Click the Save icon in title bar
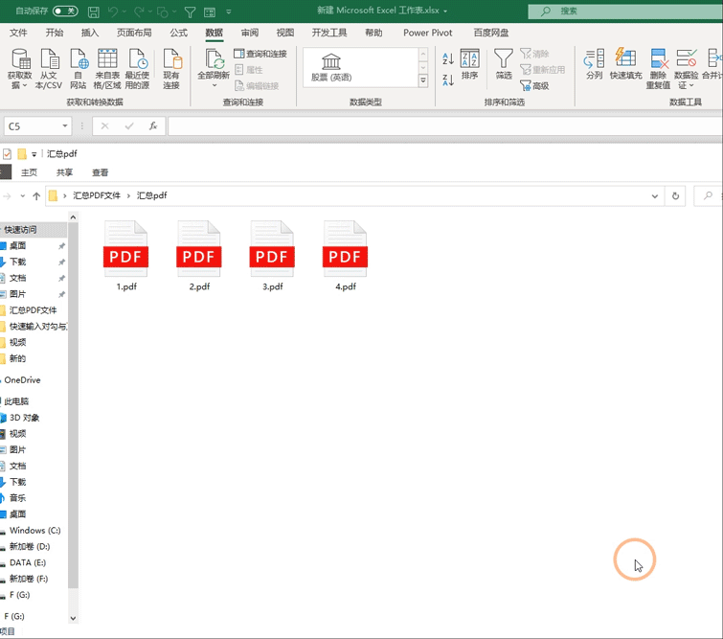 [x=94, y=11]
